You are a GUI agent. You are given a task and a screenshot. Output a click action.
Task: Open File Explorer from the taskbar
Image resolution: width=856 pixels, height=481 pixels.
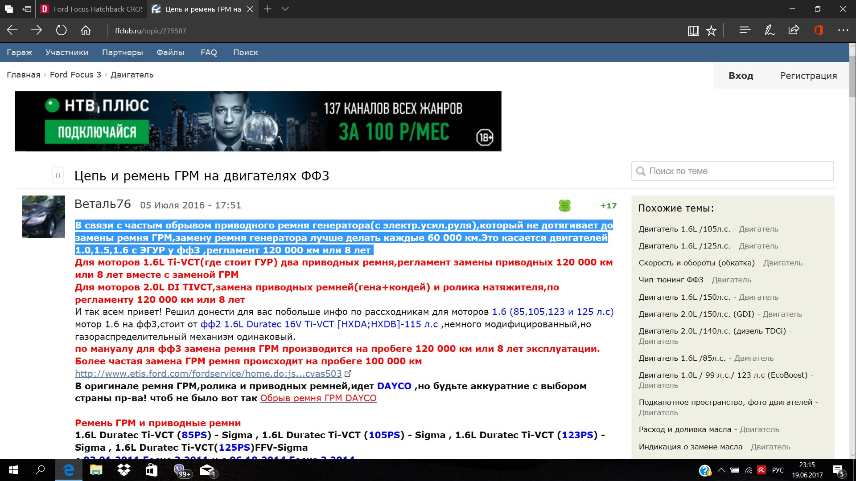(x=96, y=470)
